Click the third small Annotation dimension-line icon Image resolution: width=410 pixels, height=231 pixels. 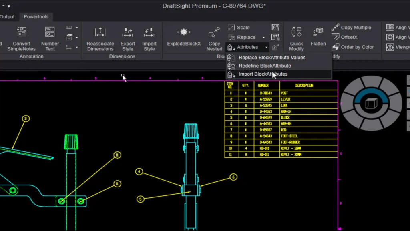click(69, 47)
